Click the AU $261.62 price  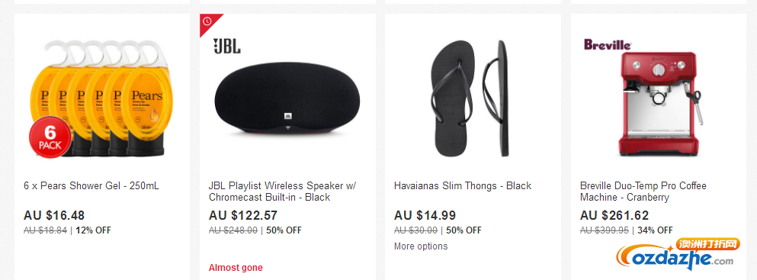tap(614, 215)
